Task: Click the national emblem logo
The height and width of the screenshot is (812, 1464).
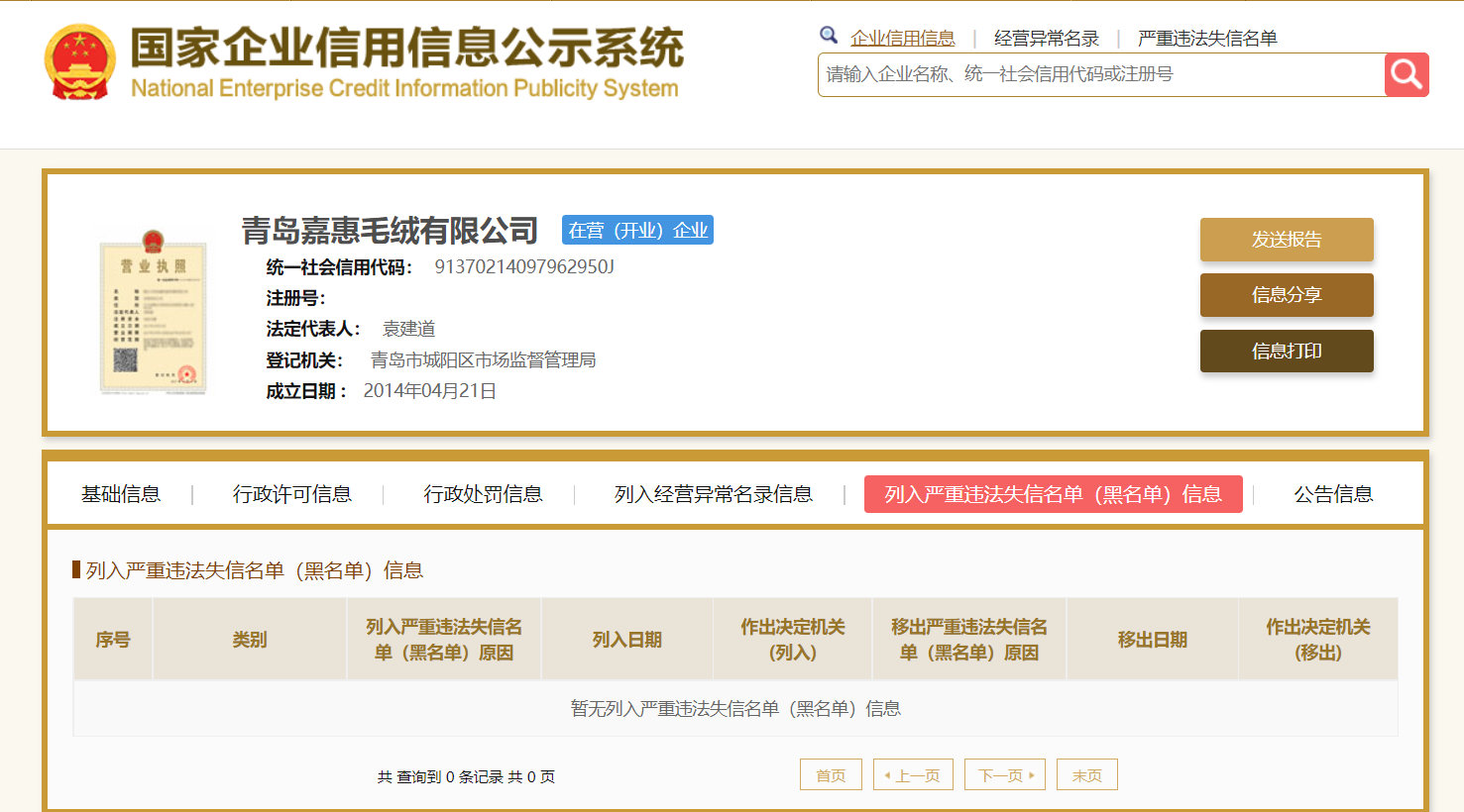Action: pyautogui.click(x=79, y=62)
